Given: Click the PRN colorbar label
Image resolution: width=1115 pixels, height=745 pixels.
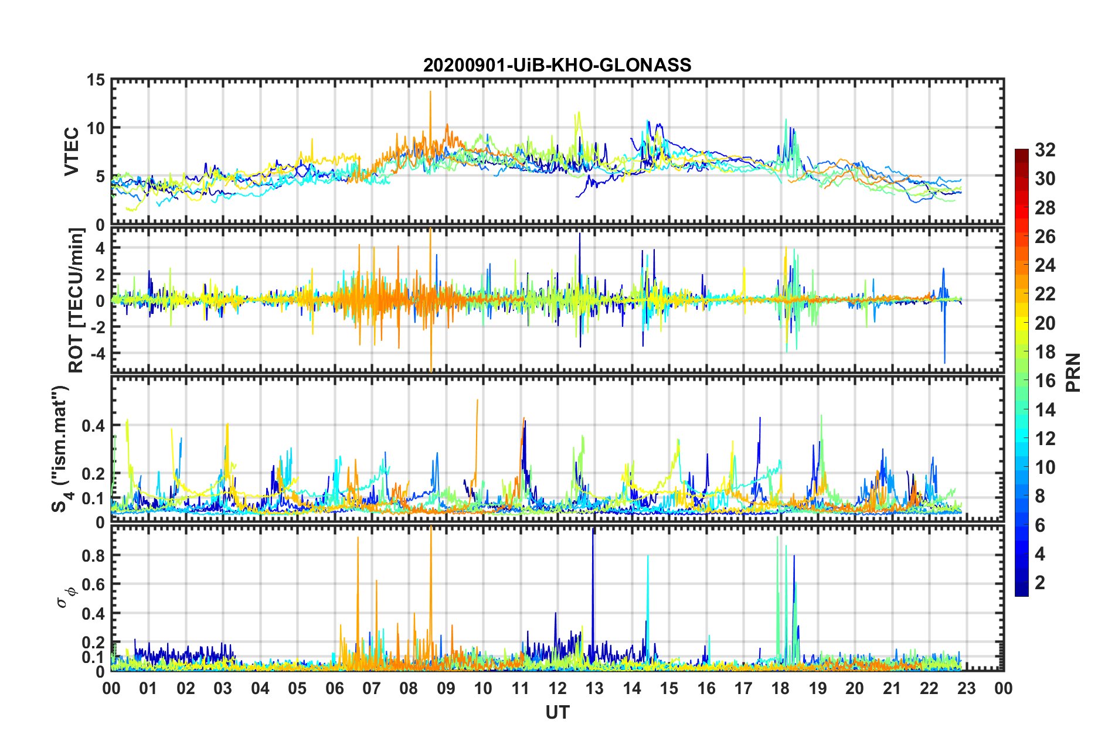Looking at the screenshot, I should tap(1073, 372).
